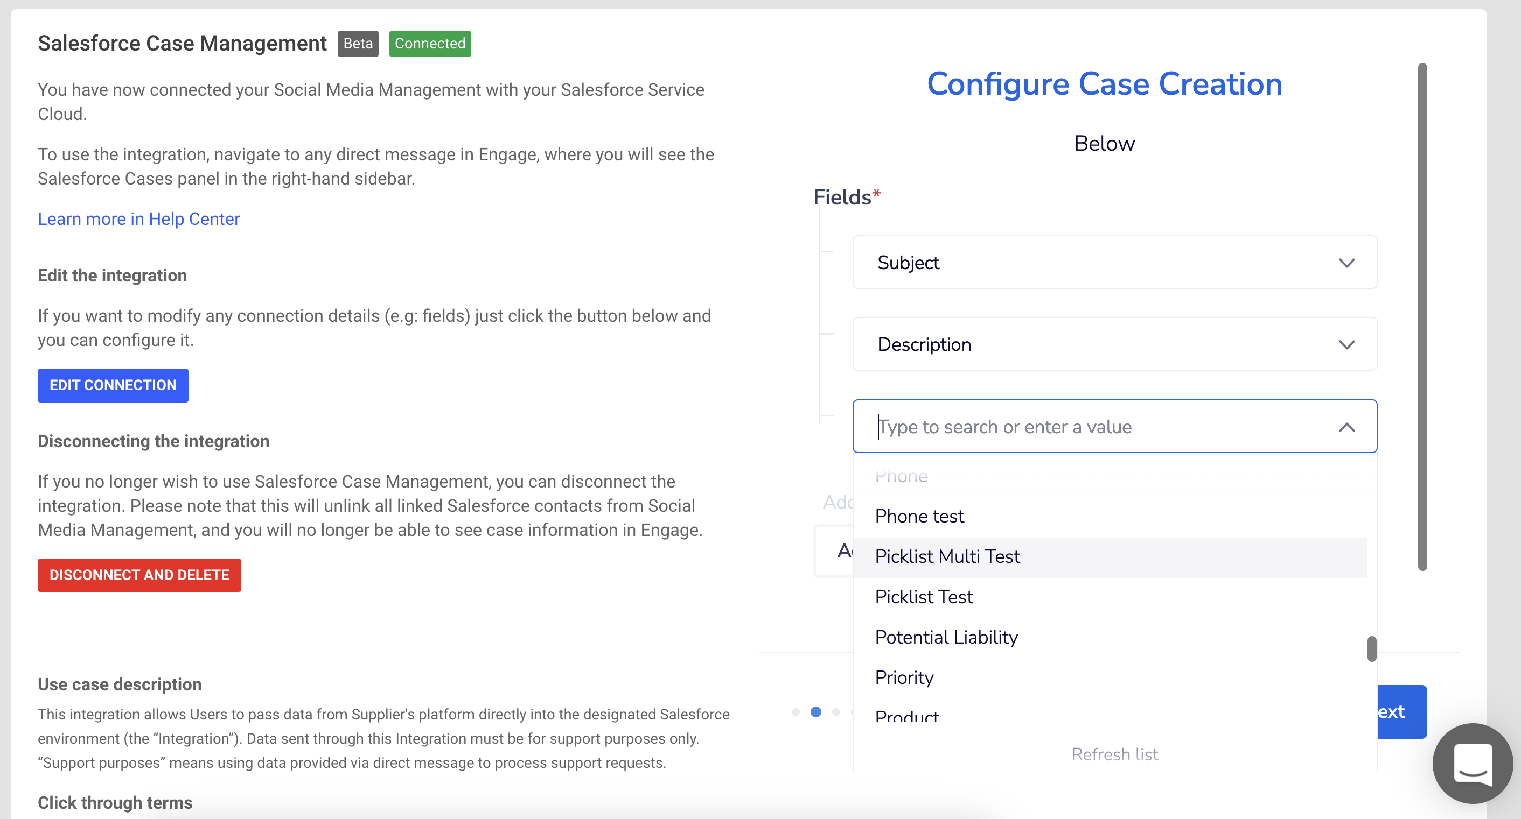Expand the Subject field dropdown
Image resolution: width=1521 pixels, height=819 pixels.
click(x=1115, y=263)
